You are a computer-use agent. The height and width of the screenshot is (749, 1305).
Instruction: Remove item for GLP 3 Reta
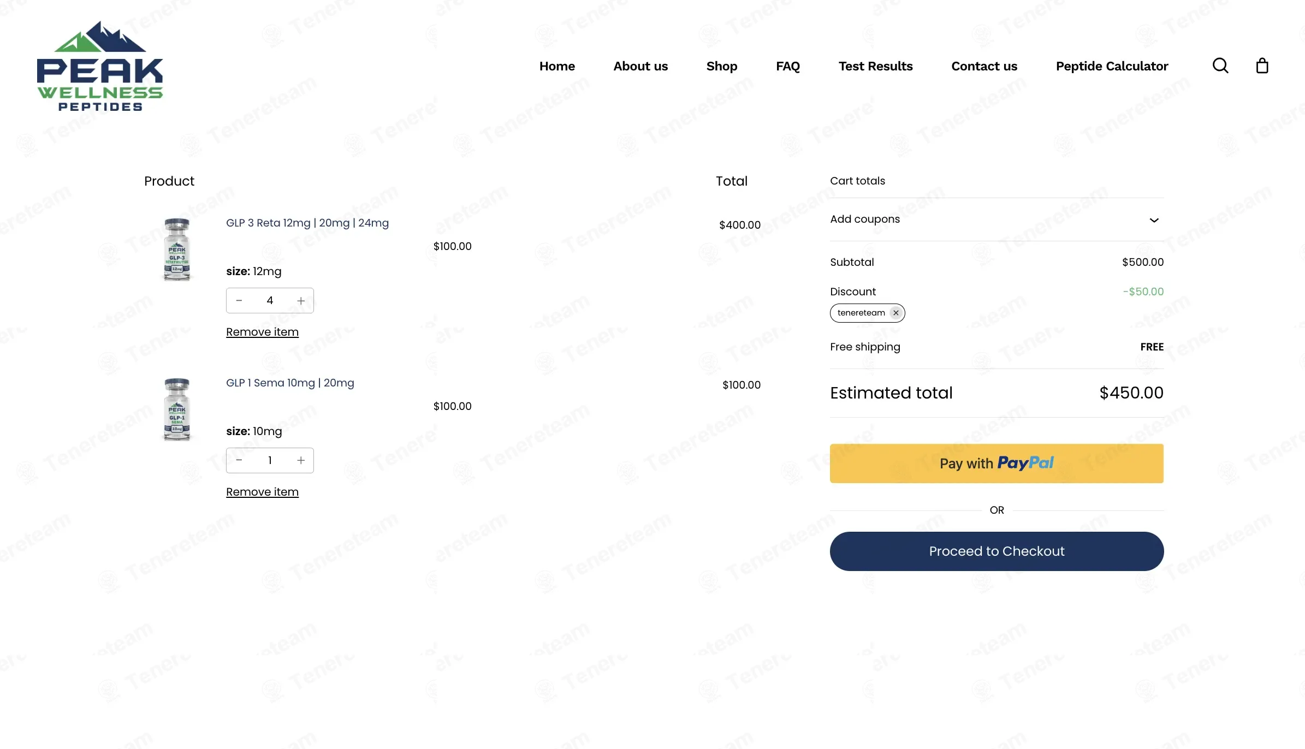(x=262, y=332)
